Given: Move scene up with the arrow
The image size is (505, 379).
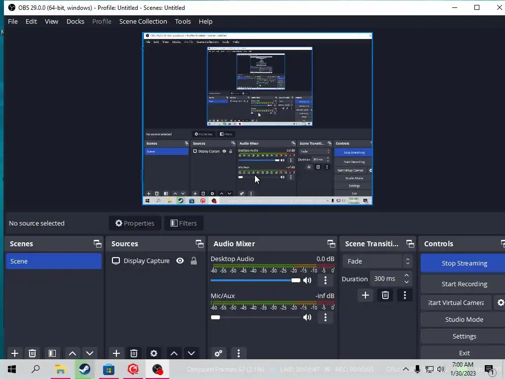Looking at the screenshot, I should [x=72, y=353].
